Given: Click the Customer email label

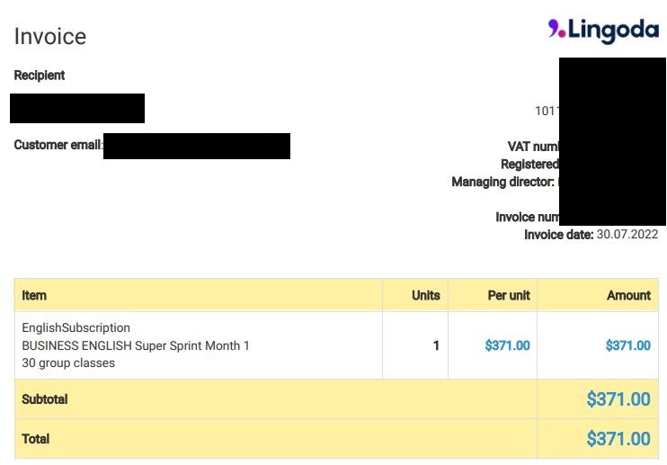Looking at the screenshot, I should coord(58,145).
